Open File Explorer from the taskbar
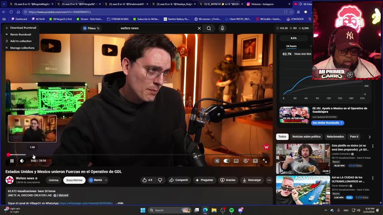383x215 pixels. (x=214, y=210)
